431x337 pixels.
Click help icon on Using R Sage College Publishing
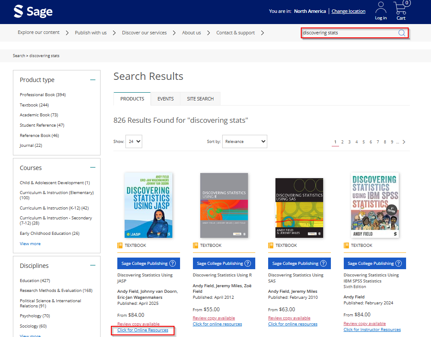248,264
